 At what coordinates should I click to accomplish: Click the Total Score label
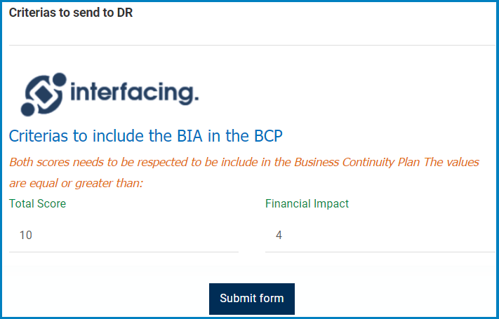coord(38,204)
